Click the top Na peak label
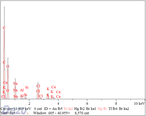The width and height of the screenshot is (146, 116). [15, 83]
